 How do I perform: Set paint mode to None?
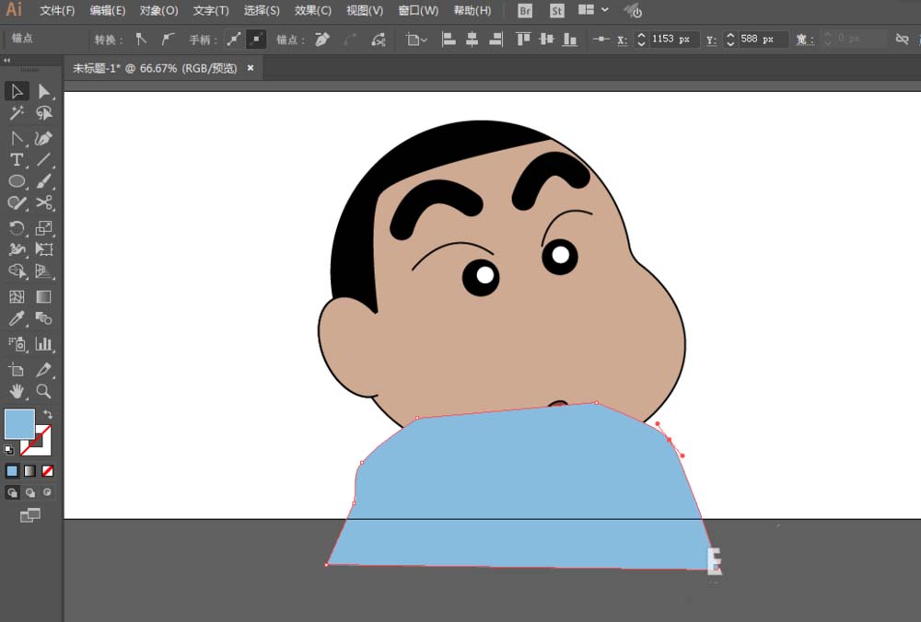48,470
